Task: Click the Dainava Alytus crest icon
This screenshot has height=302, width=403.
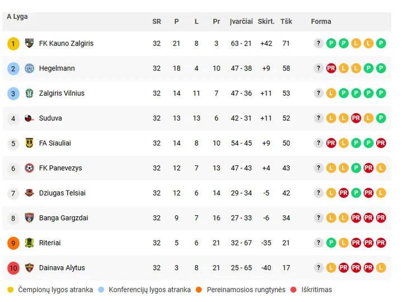Action: [x=29, y=268]
